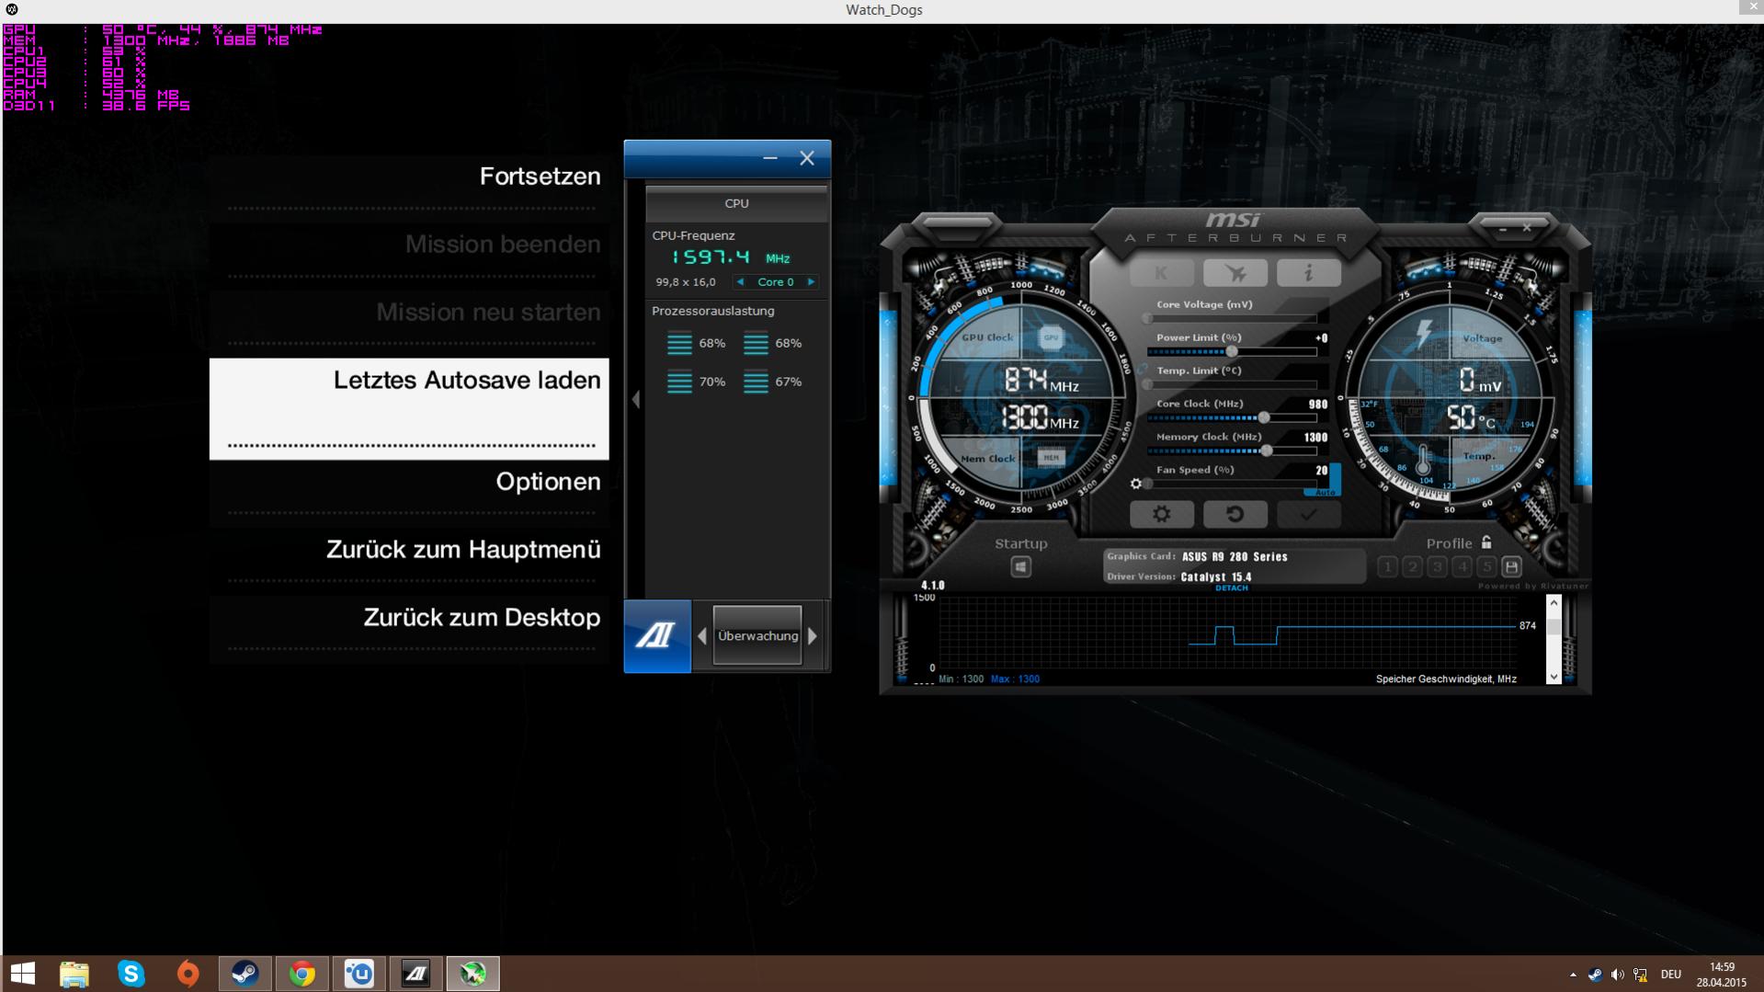Screen dimensions: 1764x992
Task: Open Afterburner settings gear button
Action: tap(1161, 514)
